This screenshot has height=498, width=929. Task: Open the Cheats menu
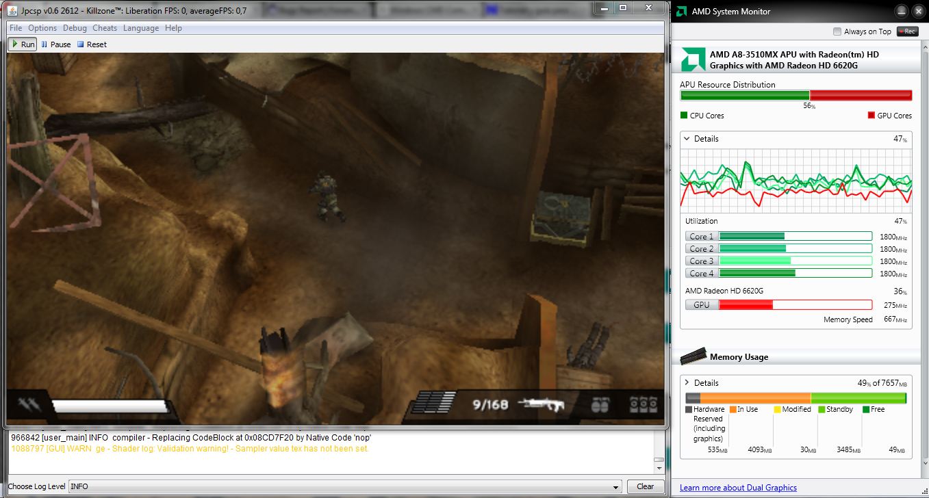[105, 28]
